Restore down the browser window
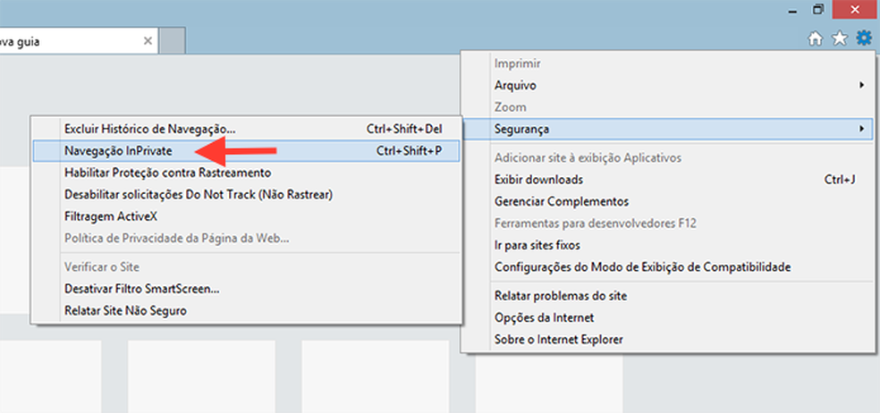The width and height of the screenshot is (880, 413). (x=818, y=10)
